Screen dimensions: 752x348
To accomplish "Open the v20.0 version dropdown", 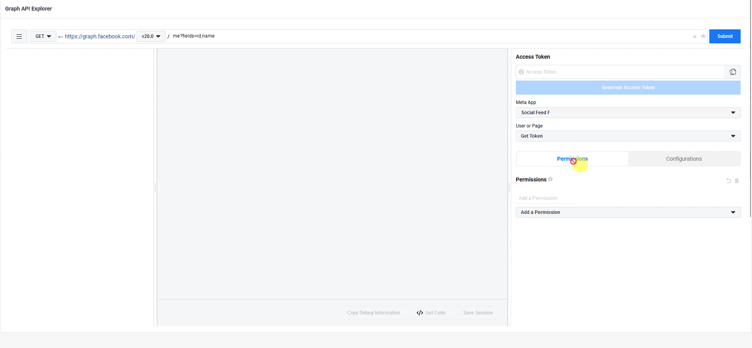I will pos(151,36).
